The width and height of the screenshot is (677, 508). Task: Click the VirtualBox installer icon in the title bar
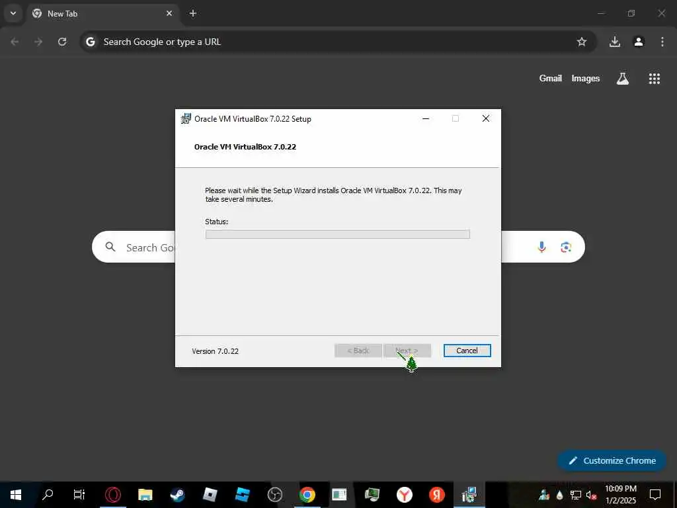click(186, 118)
